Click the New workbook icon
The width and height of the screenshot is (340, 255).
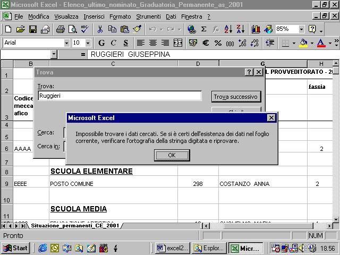coord(8,29)
